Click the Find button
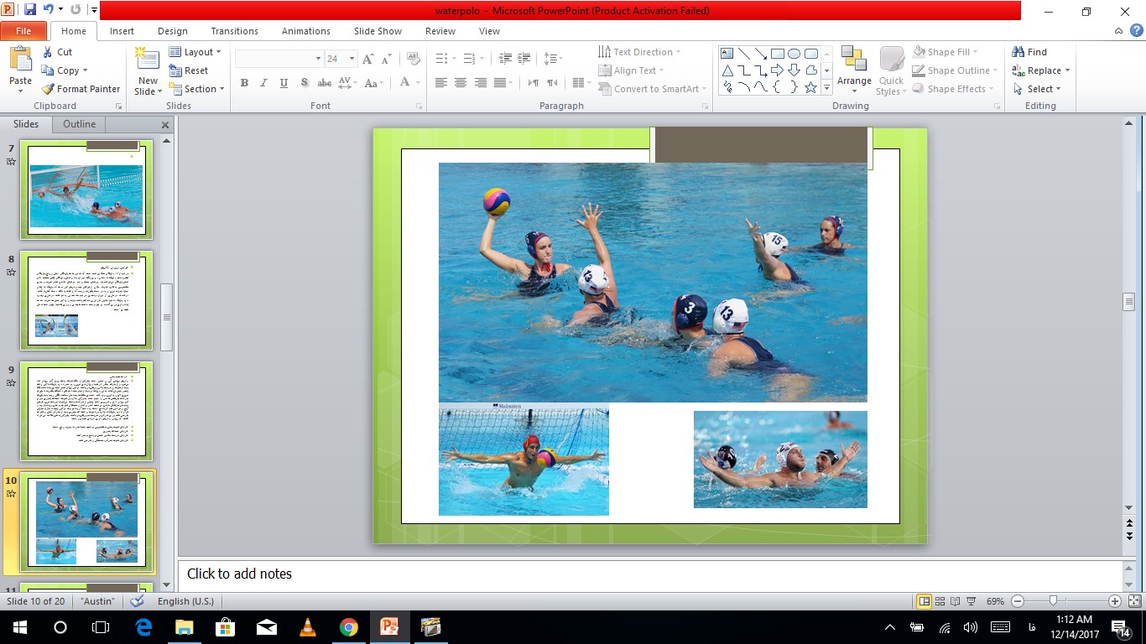 tap(1030, 52)
